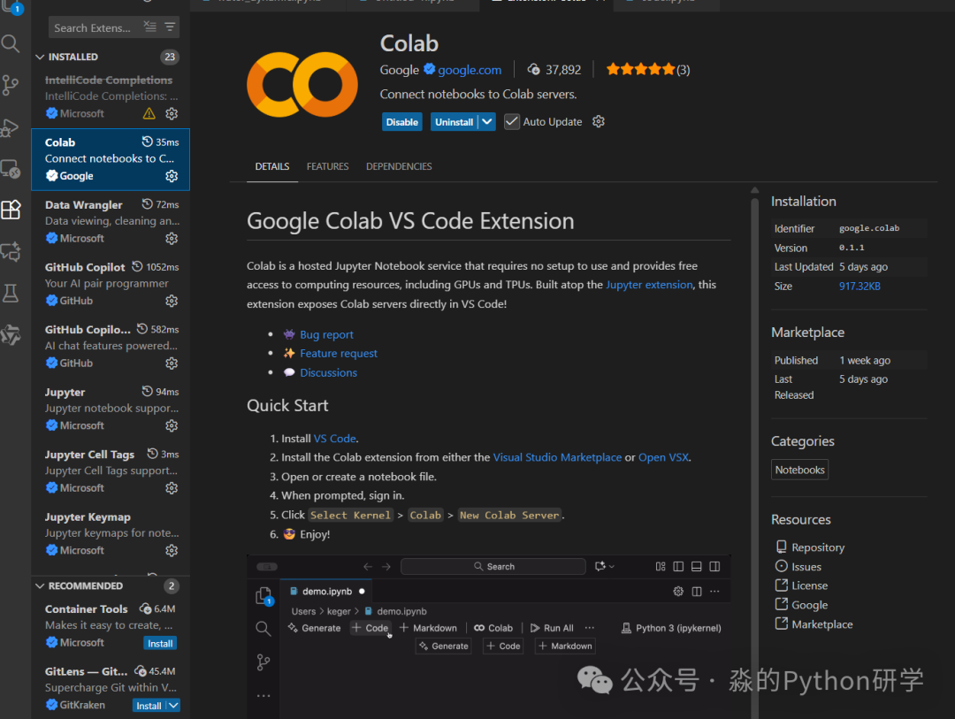Toggle the Auto Update checkbox
Screen dimensions: 955x719
512,121
